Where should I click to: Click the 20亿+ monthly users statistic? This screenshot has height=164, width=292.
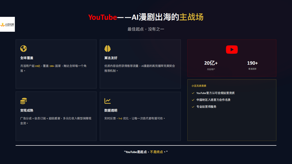tap(211, 63)
